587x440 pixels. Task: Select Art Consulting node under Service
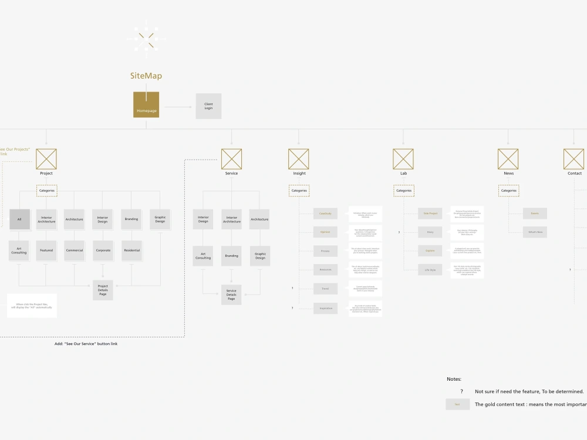pos(203,256)
